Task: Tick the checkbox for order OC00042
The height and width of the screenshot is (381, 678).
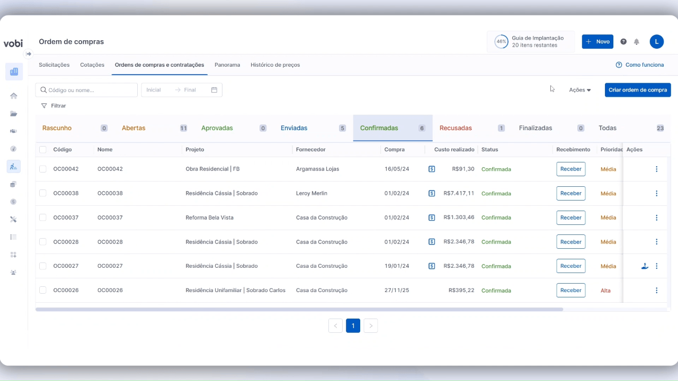Action: click(43, 169)
